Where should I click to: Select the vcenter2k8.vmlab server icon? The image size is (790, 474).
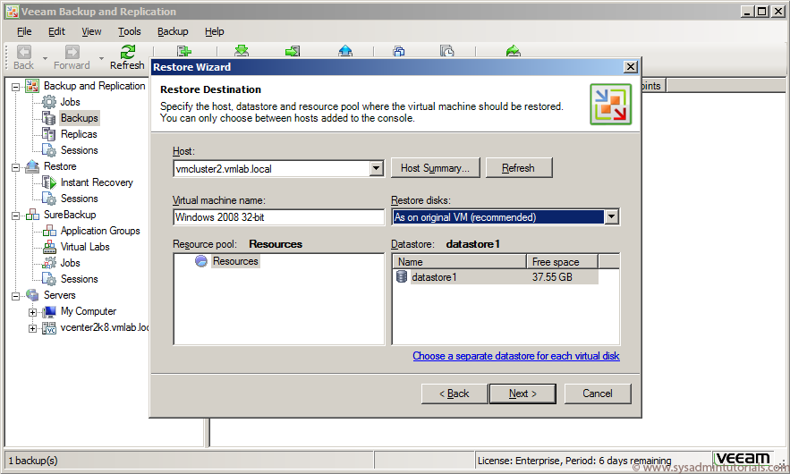coord(49,328)
